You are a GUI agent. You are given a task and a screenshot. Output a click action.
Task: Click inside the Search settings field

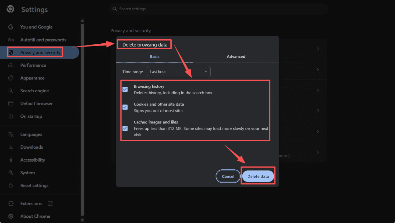click(x=218, y=9)
